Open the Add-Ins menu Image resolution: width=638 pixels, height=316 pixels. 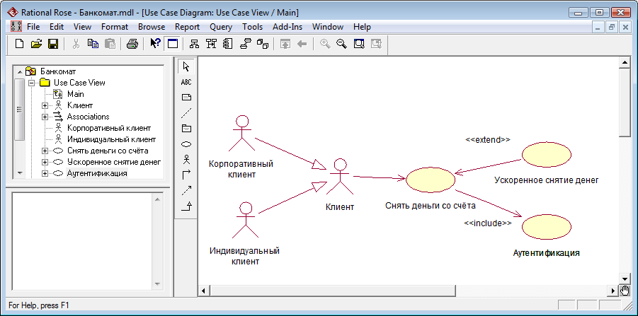[x=287, y=27]
